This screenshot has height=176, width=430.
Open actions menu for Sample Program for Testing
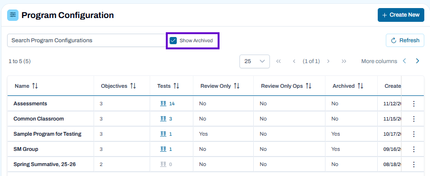pyautogui.click(x=414, y=134)
